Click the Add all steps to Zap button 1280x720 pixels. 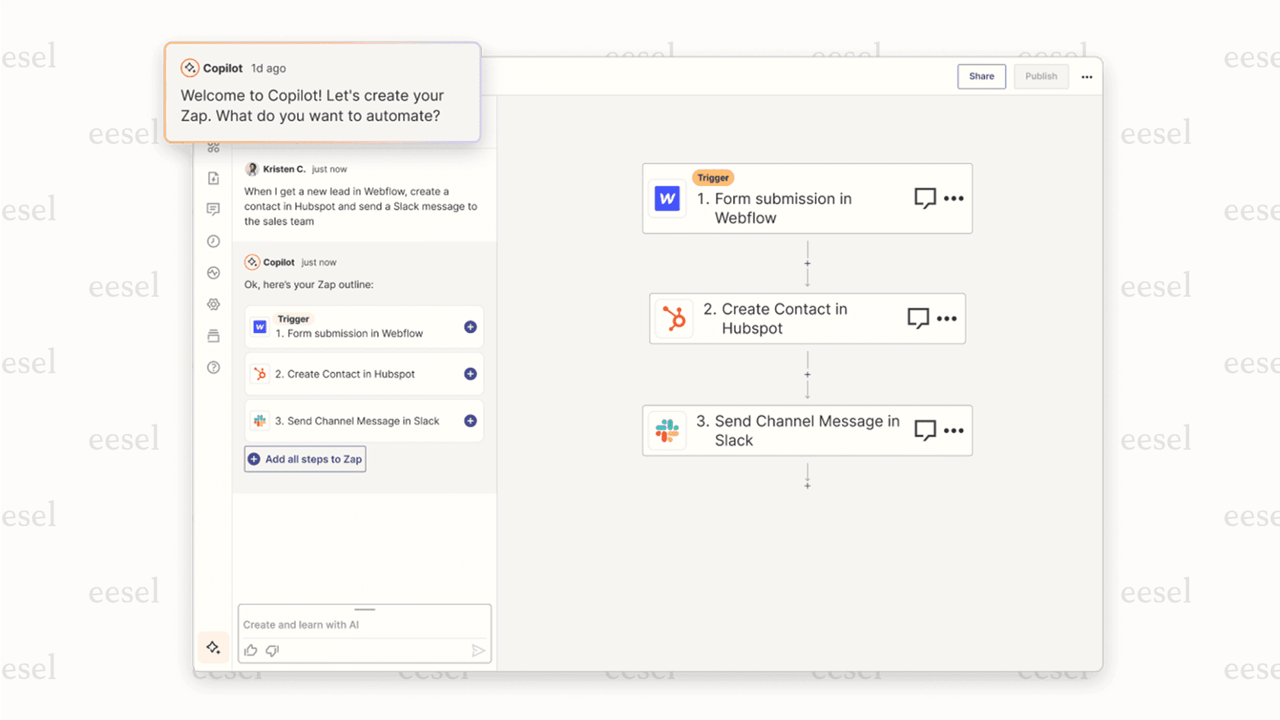pyautogui.click(x=304, y=459)
